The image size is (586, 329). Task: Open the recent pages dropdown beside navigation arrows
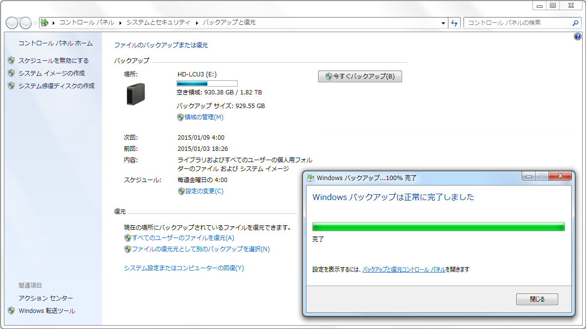point(35,23)
